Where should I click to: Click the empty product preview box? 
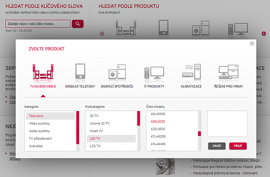point(227,124)
